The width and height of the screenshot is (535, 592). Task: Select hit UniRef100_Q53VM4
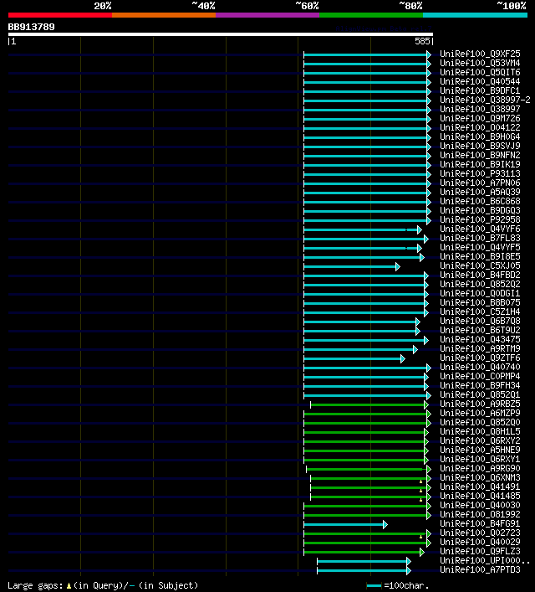(480, 63)
